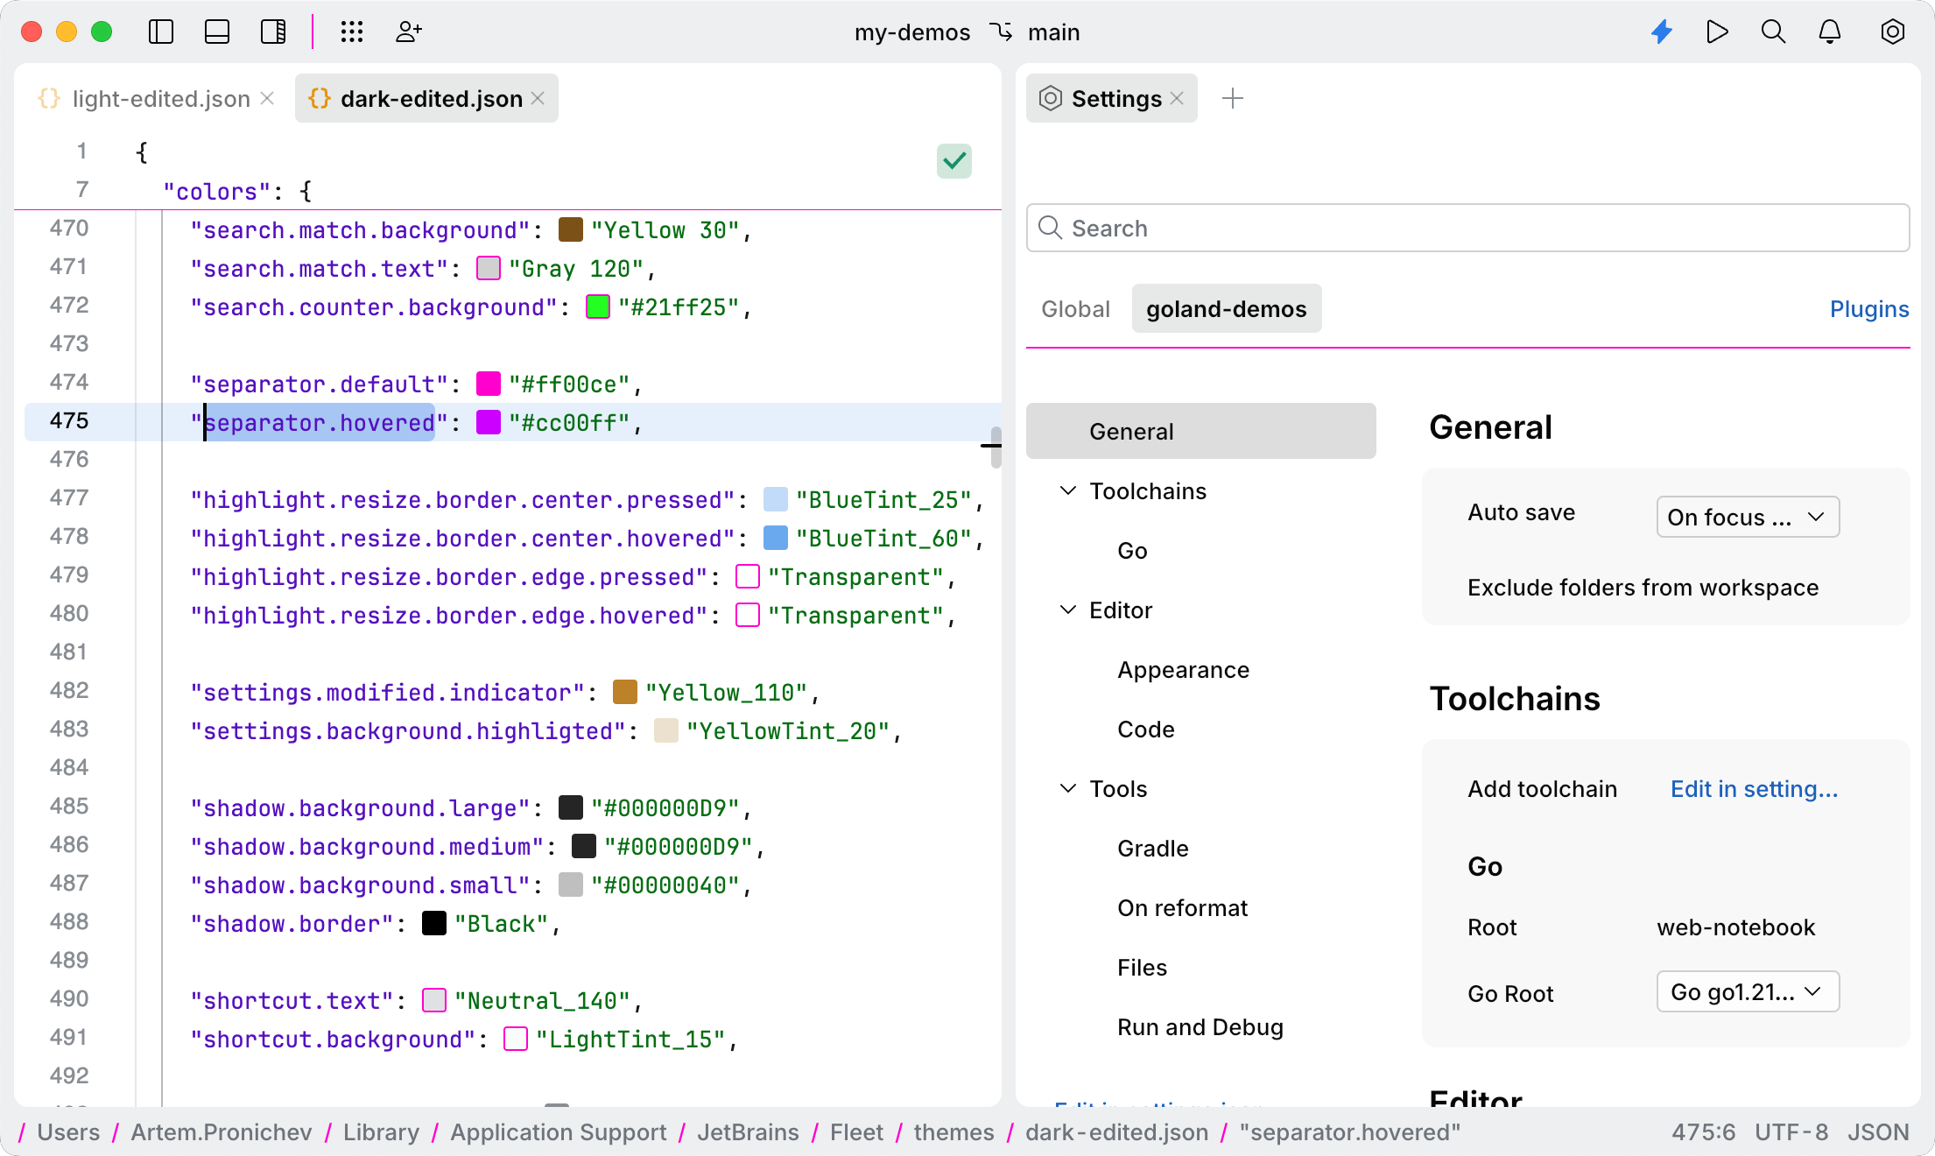This screenshot has height=1156, width=1935.
Task: Open the Auto save dropdown
Action: (1746, 517)
